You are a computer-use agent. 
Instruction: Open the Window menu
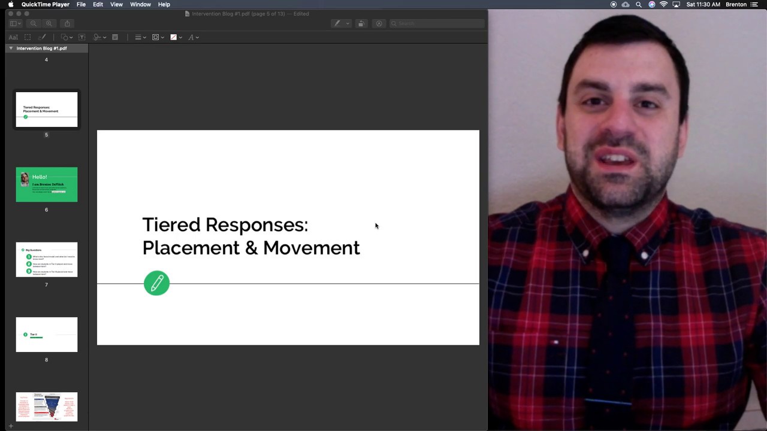140,4
